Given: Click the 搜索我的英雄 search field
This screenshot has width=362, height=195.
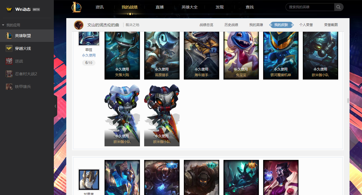Looking at the screenshot, I should click(x=310, y=7).
